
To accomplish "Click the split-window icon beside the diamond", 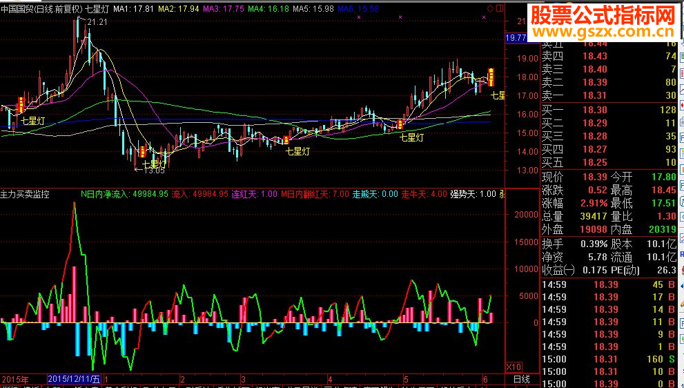I will 500,8.
